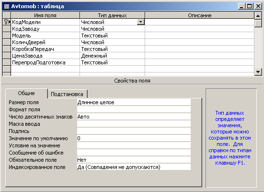Viewport: 264px width, 192px height.
Task: Click the Размер поля value Длинное целое
Action: coord(134,102)
